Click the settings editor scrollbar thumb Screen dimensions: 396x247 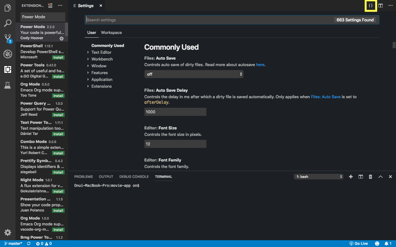pos(394,45)
